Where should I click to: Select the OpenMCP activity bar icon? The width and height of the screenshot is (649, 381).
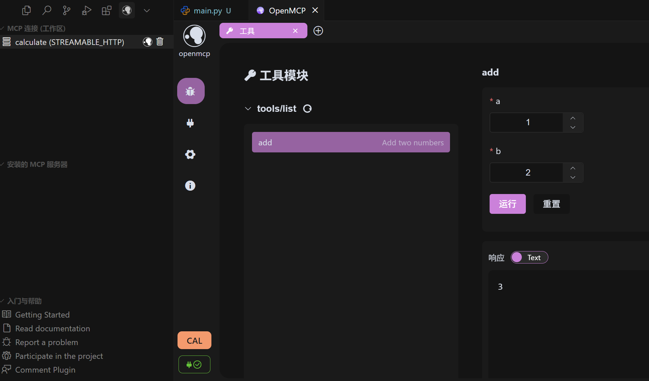pyautogui.click(x=127, y=10)
